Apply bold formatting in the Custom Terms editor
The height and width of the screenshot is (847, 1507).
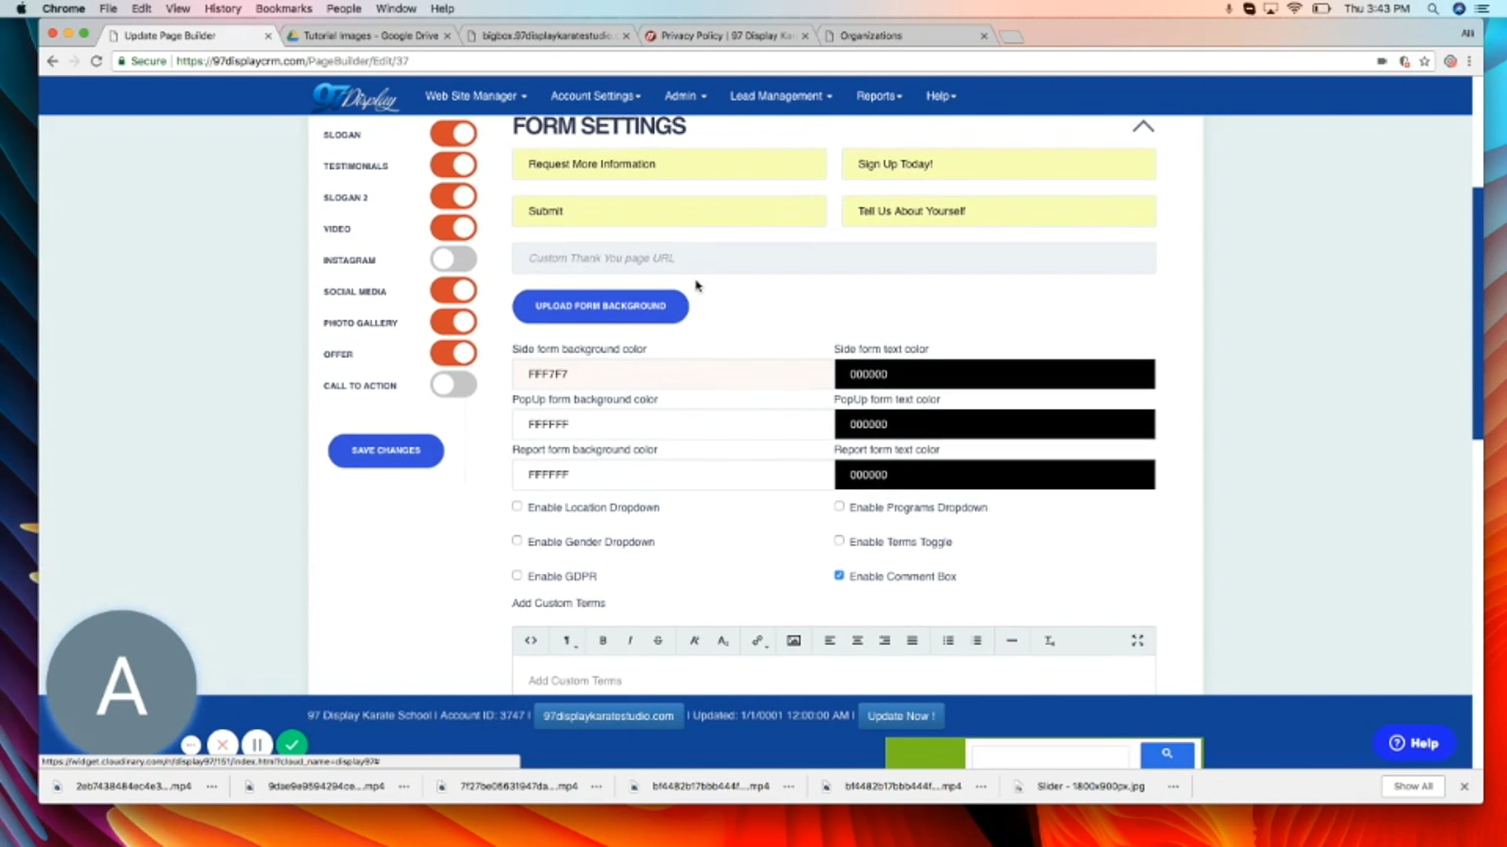click(x=603, y=641)
